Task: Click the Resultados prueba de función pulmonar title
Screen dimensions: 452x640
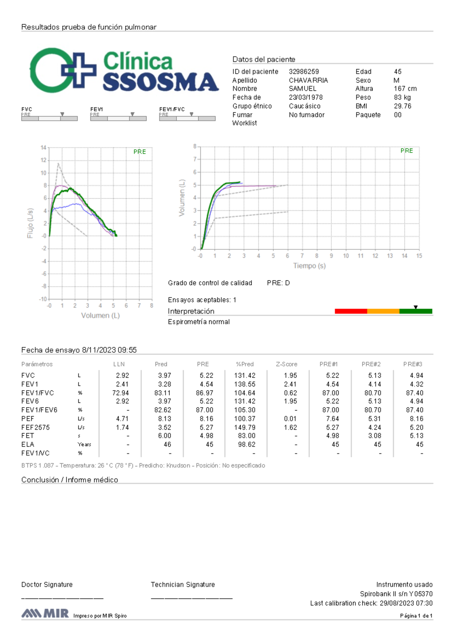Action: 89,27
